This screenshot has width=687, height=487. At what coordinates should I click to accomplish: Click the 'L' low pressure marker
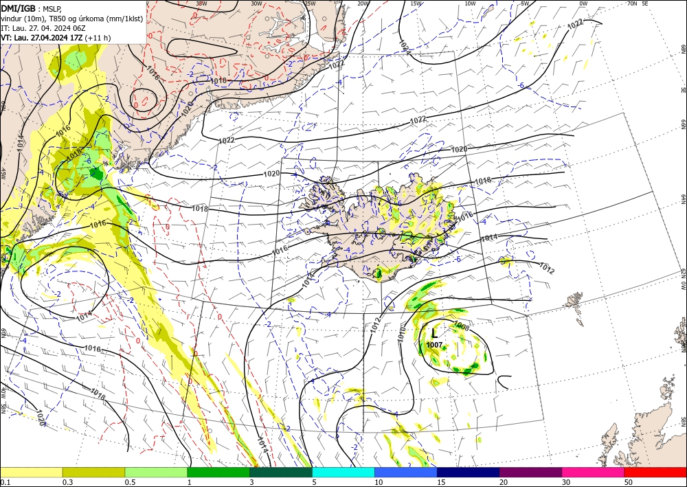point(434,334)
